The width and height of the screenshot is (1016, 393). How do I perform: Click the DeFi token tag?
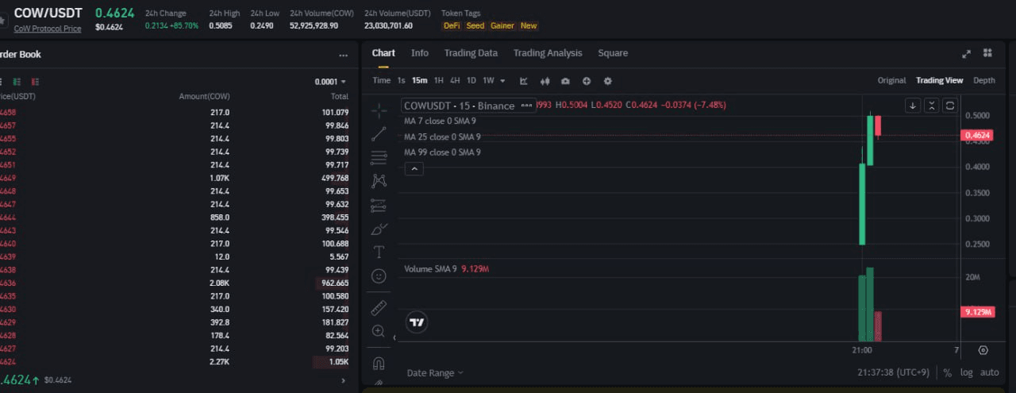(x=452, y=26)
